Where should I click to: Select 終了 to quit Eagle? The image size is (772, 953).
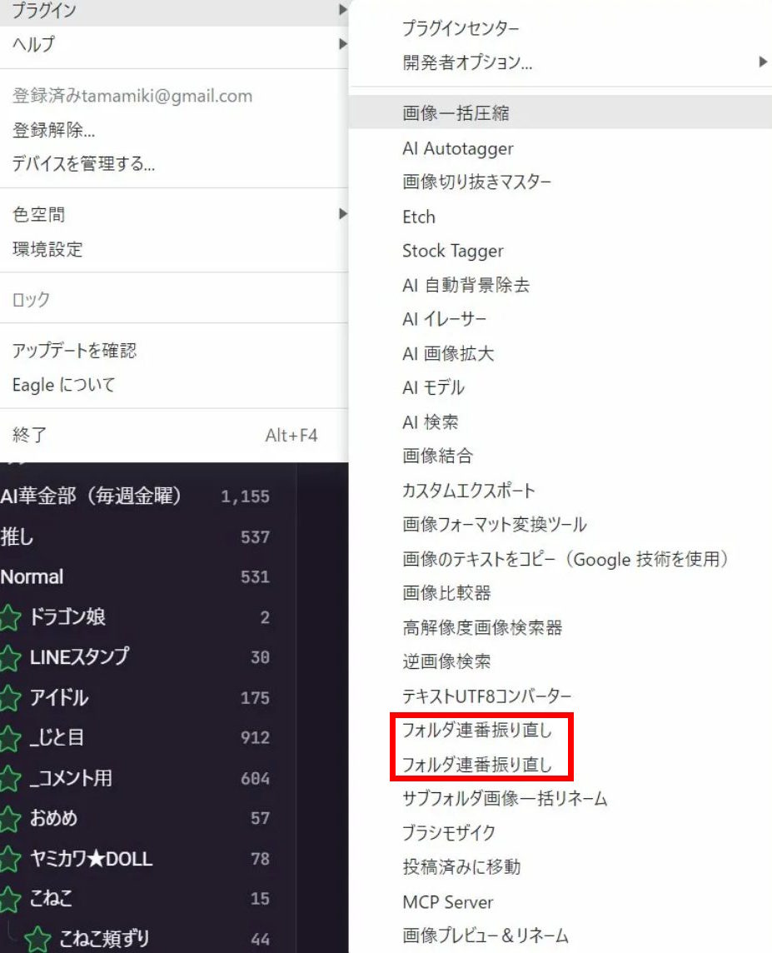(x=30, y=435)
